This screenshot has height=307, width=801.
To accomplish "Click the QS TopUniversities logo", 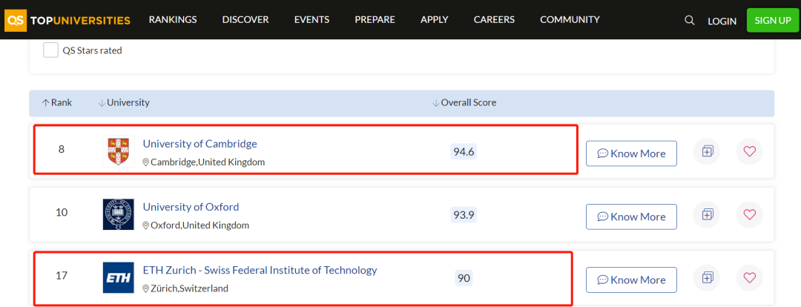I will [67, 21].
